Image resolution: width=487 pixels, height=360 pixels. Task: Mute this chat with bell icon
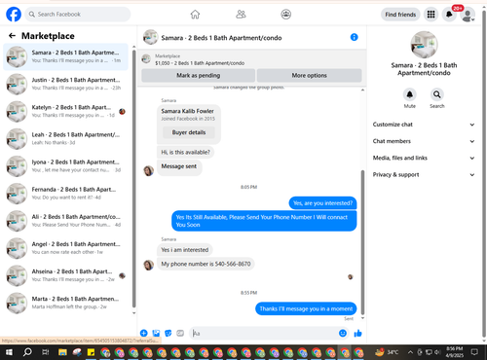[410, 94]
